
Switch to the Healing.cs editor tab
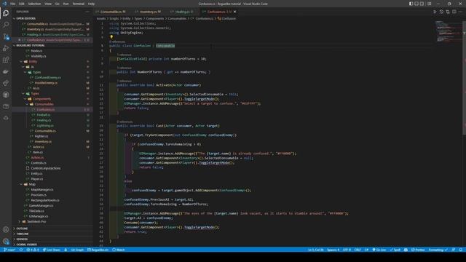(182, 12)
